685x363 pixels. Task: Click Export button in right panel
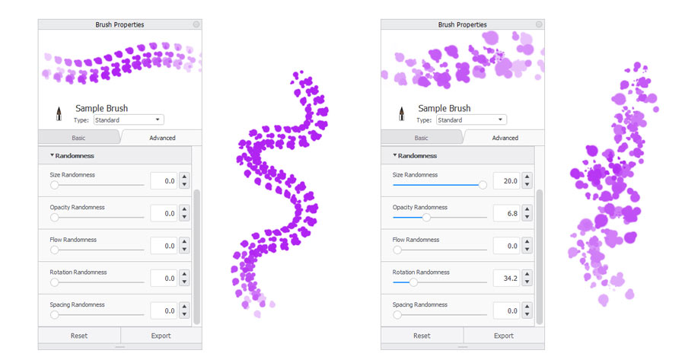point(504,336)
